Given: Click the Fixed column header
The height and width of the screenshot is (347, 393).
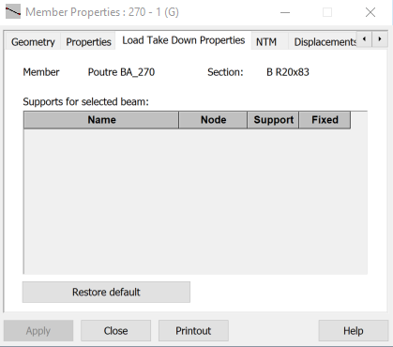Looking at the screenshot, I should (325, 120).
